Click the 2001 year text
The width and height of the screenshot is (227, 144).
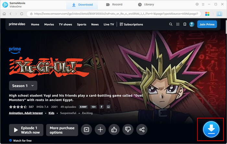click(54, 107)
